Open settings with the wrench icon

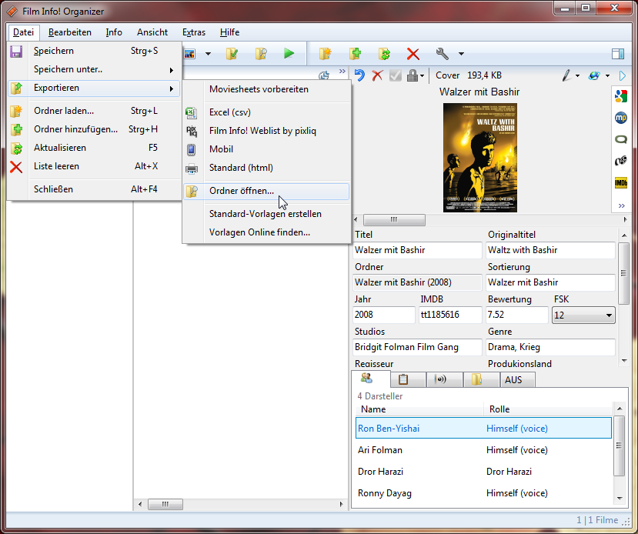pos(443,53)
